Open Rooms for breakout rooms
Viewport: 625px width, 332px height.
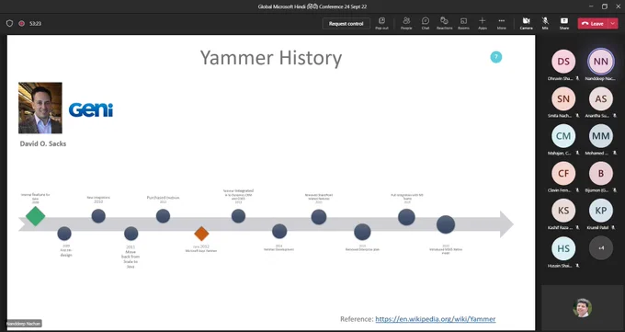point(463,24)
